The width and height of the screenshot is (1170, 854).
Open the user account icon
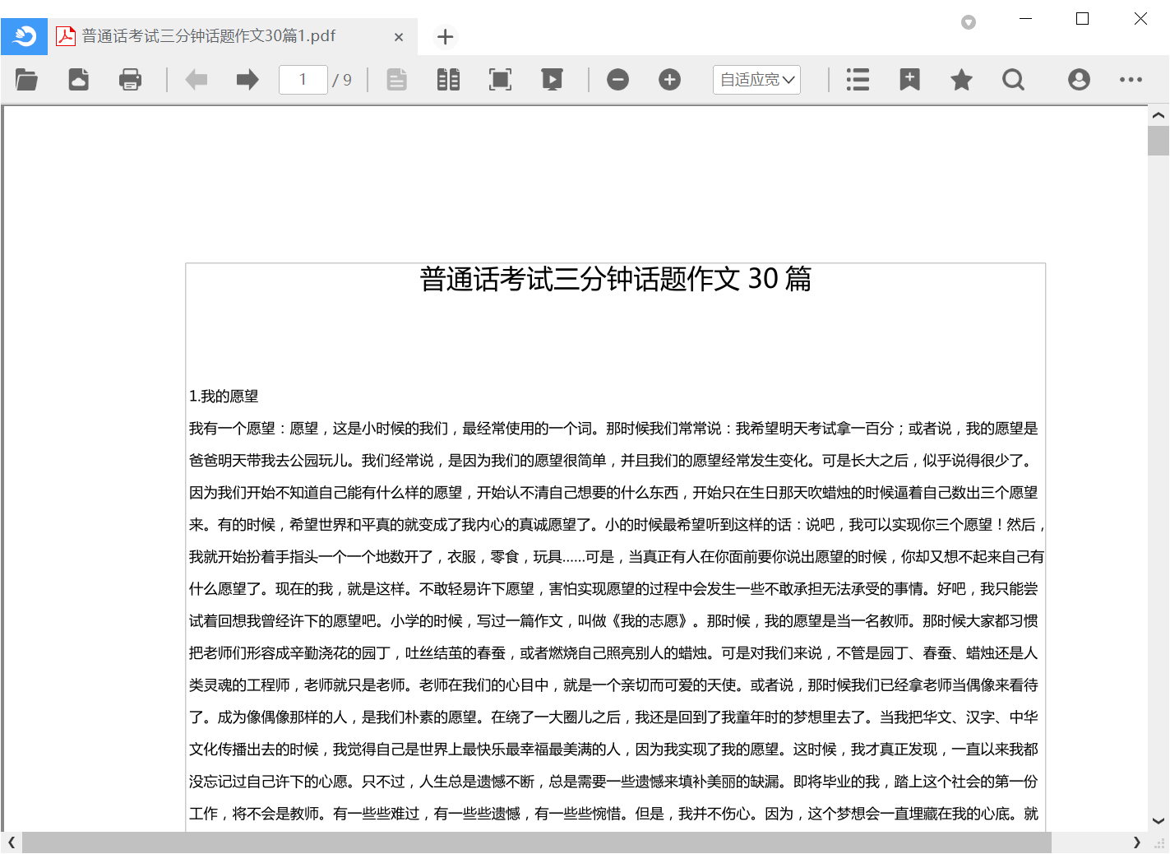1079,80
